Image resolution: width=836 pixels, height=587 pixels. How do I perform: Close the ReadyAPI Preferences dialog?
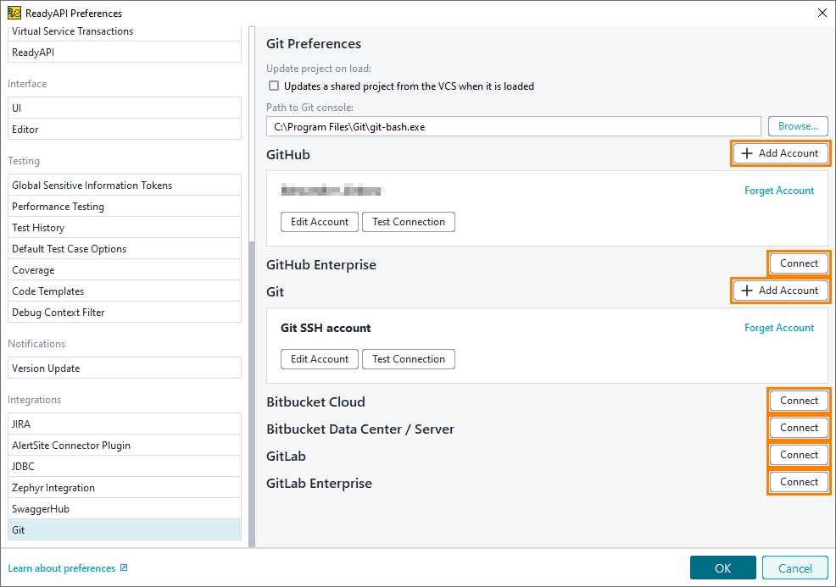pos(821,13)
